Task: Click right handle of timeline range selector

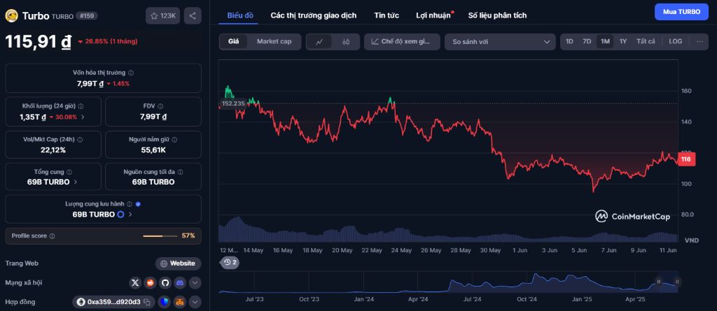Action: click(x=677, y=282)
